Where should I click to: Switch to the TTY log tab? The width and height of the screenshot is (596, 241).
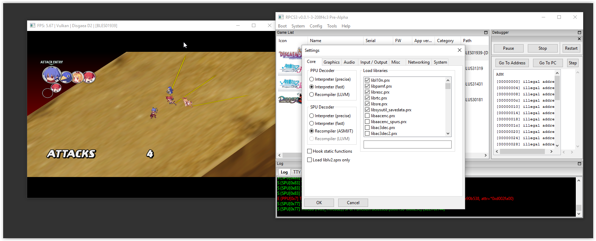(296, 172)
